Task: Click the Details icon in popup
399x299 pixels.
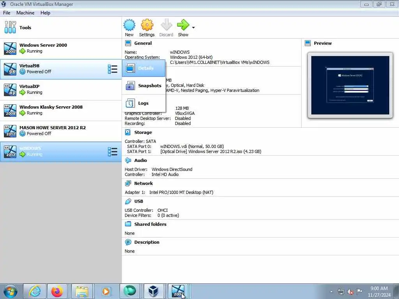Action: (130, 68)
